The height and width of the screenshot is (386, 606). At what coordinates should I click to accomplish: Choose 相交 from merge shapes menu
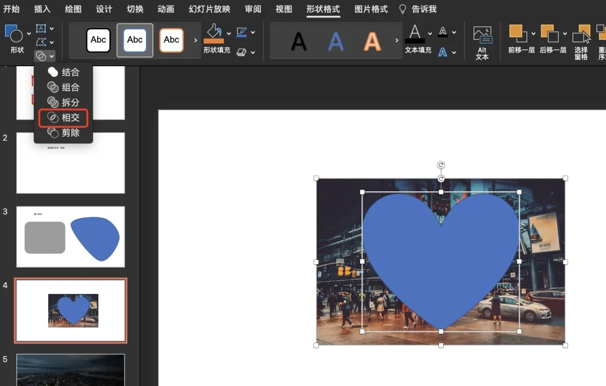63,118
